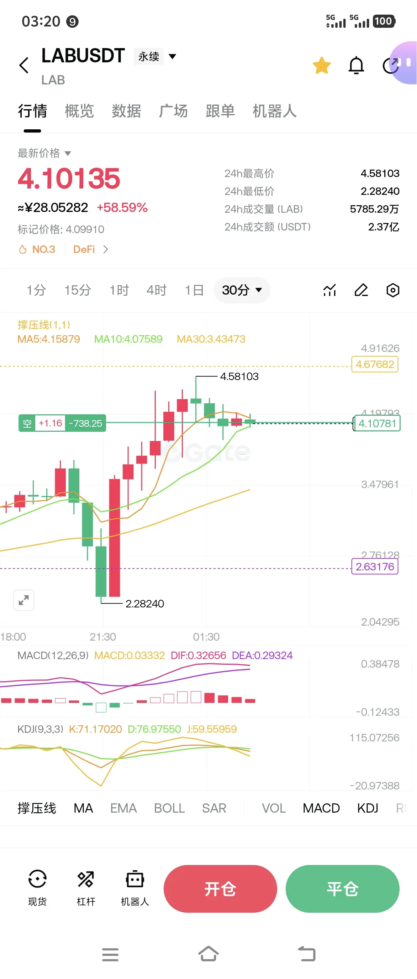Tap the resistance line label 4.67682
Image resolution: width=417 pixels, height=979 pixels.
(375, 364)
